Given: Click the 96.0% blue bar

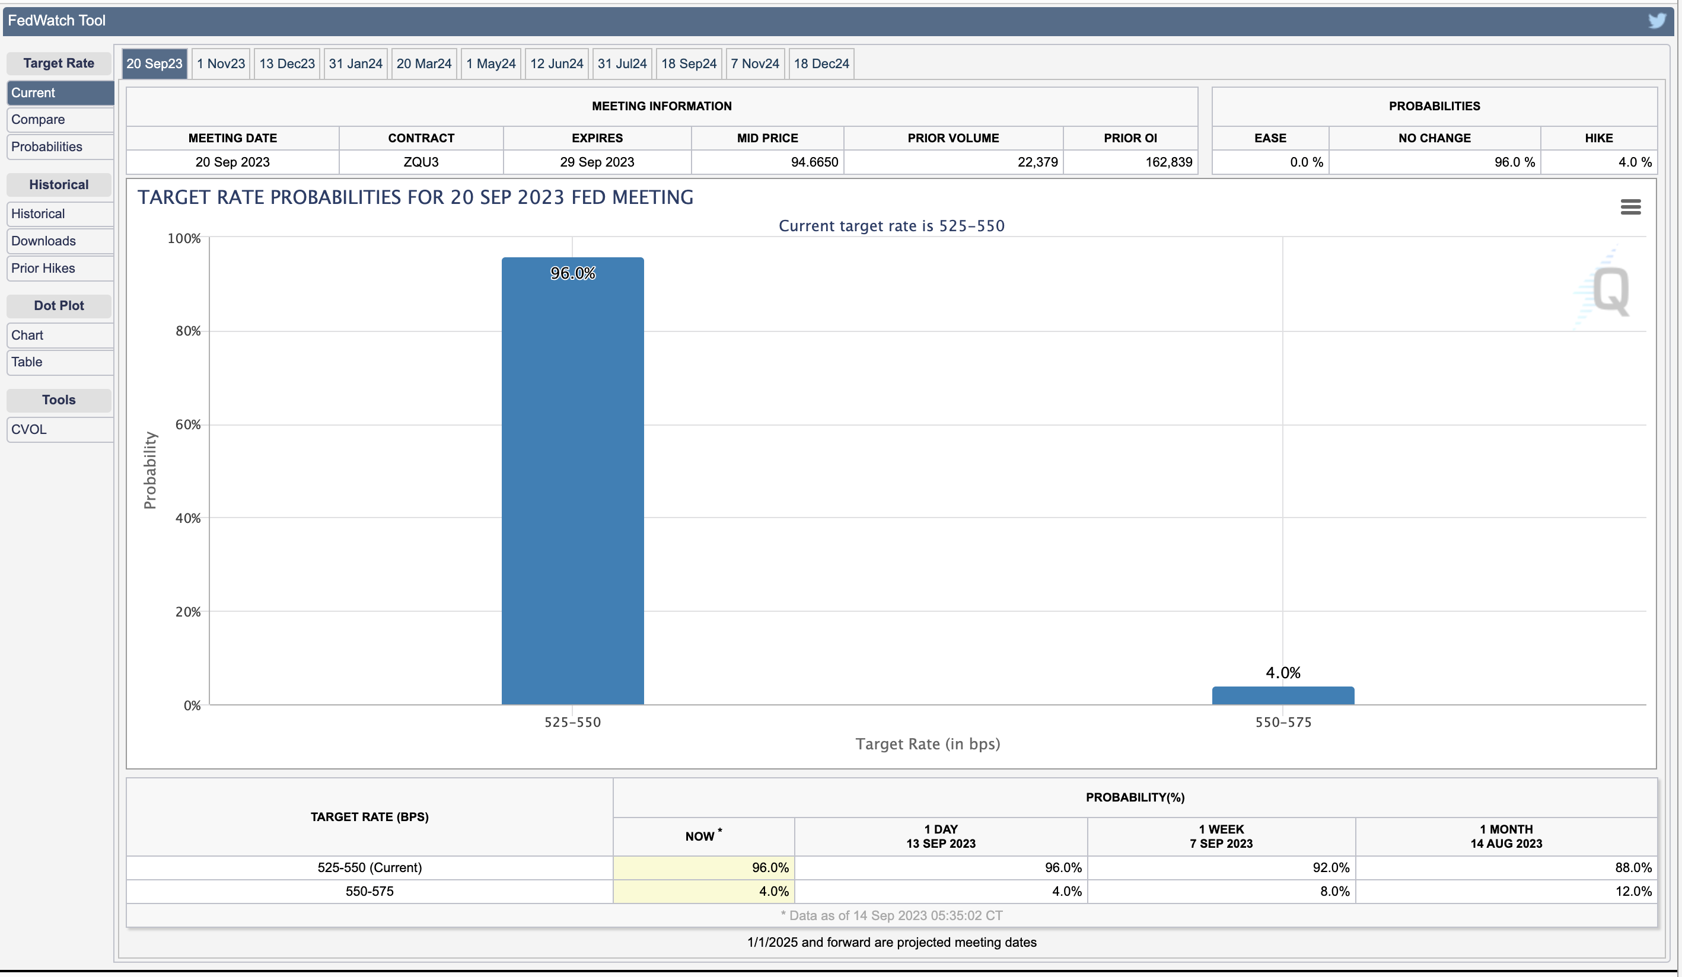Looking at the screenshot, I should [573, 480].
